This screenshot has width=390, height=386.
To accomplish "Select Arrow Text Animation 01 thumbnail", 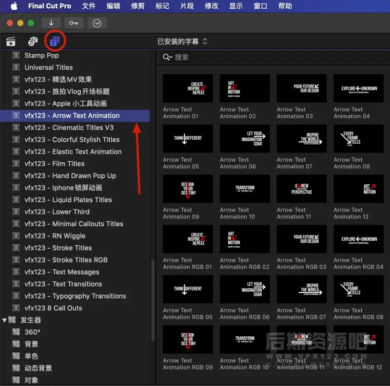I will click(x=188, y=88).
